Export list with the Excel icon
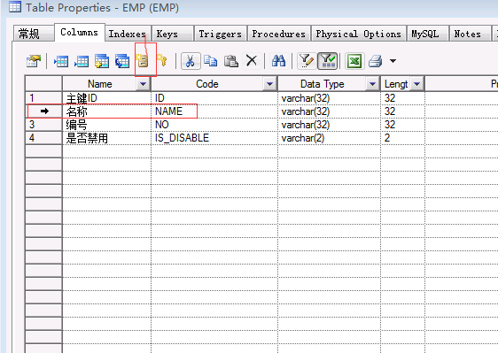Image resolution: width=498 pixels, height=353 pixels. click(354, 60)
